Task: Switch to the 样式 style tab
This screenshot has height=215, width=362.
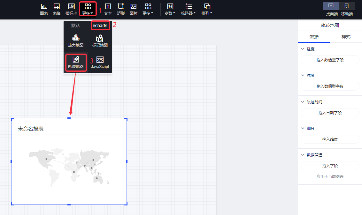Action: [x=346, y=37]
